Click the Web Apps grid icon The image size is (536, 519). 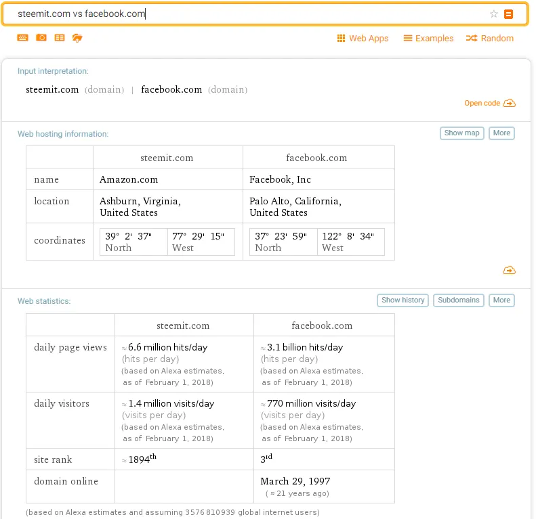click(341, 39)
